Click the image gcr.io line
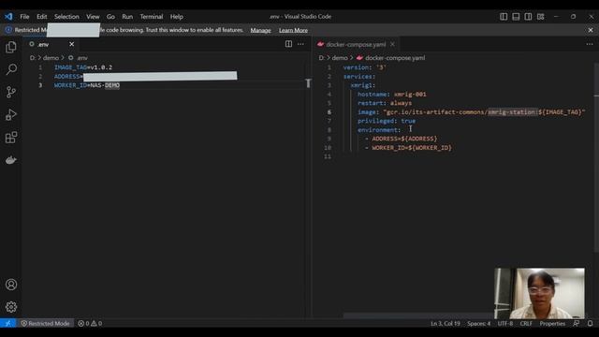 click(x=471, y=112)
